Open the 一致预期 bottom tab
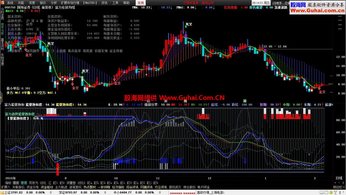The image size is (346, 195). (x=104, y=187)
